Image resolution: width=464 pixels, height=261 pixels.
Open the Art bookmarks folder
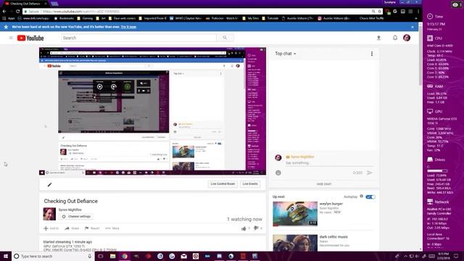pos(101,18)
